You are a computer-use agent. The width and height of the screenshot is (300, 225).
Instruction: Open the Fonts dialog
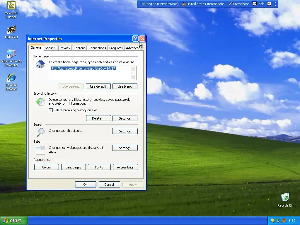coord(99,167)
